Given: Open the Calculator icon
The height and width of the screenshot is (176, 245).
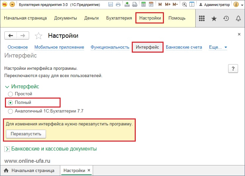Looking at the screenshot, I should pyautogui.click(x=143, y=4).
